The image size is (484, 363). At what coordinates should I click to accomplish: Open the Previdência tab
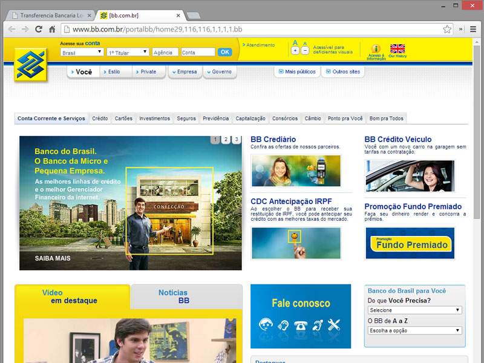[216, 119]
